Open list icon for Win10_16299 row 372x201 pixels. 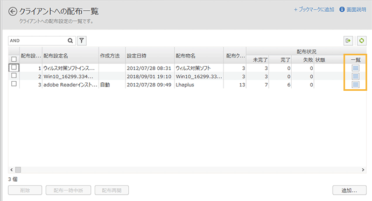click(x=355, y=76)
